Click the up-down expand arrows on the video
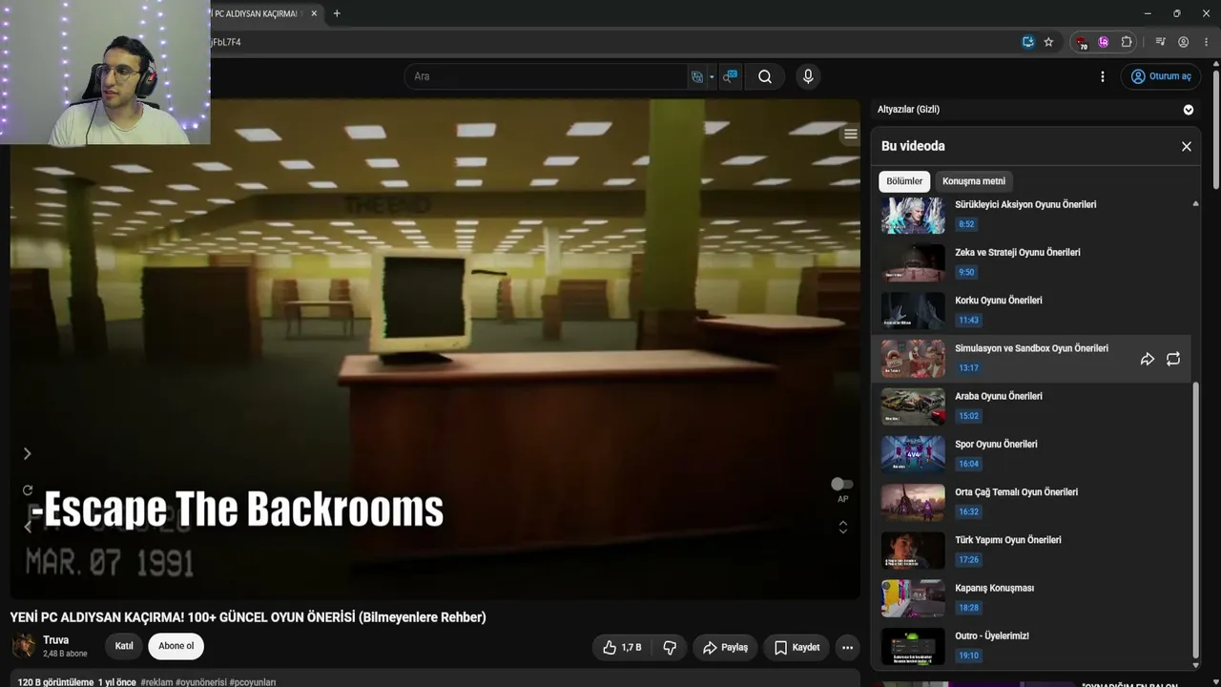Image resolution: width=1221 pixels, height=687 pixels. (843, 527)
